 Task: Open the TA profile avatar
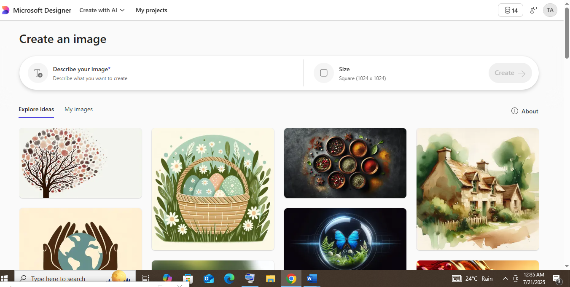(550, 10)
